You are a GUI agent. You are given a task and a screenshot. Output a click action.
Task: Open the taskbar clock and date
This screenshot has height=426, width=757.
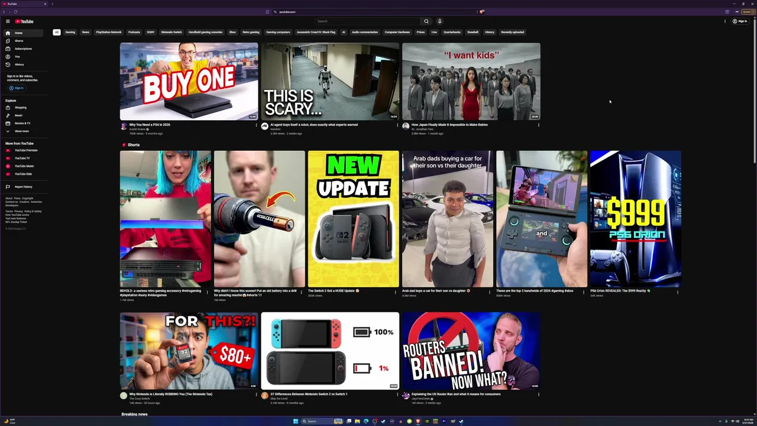(746, 421)
